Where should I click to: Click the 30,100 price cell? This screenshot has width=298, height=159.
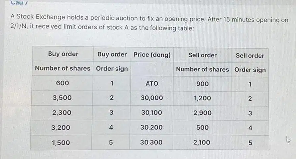(151, 113)
